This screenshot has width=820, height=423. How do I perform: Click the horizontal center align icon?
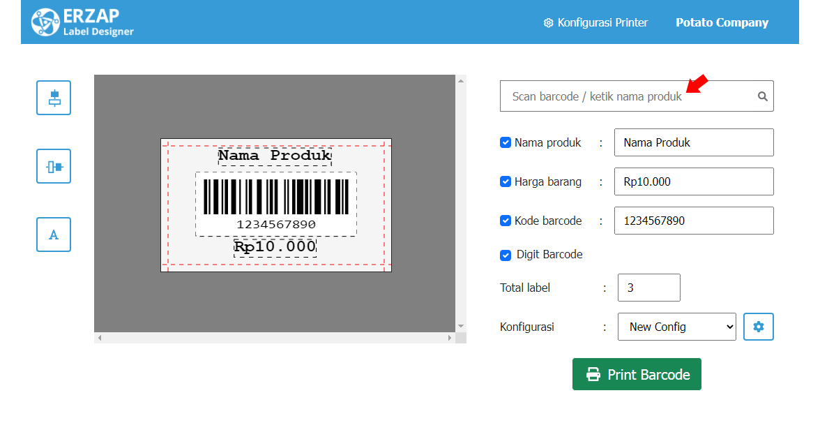pyautogui.click(x=53, y=166)
